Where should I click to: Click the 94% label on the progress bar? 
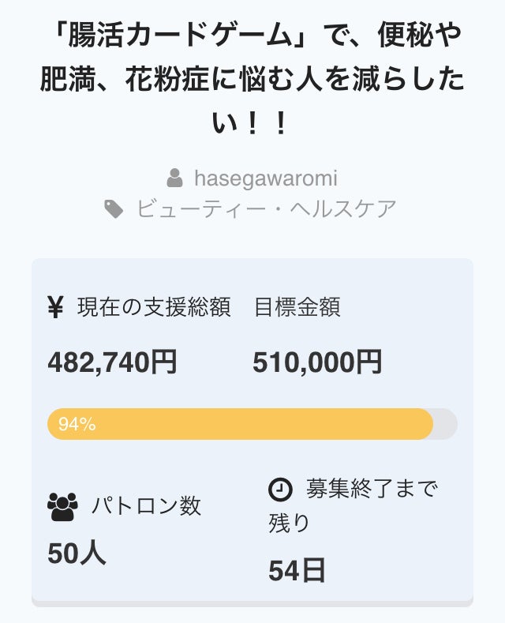click(77, 424)
